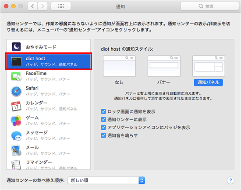241x190 pixels.
Task: Toggle ロック画面に通知を表示 checkbox
Action: 103,111
